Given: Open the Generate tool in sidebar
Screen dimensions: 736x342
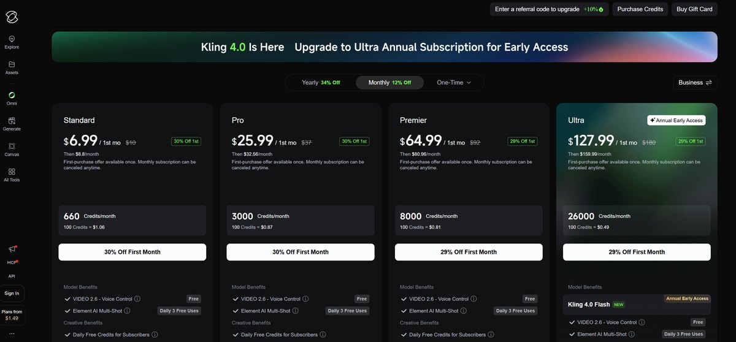Looking at the screenshot, I should (12, 124).
